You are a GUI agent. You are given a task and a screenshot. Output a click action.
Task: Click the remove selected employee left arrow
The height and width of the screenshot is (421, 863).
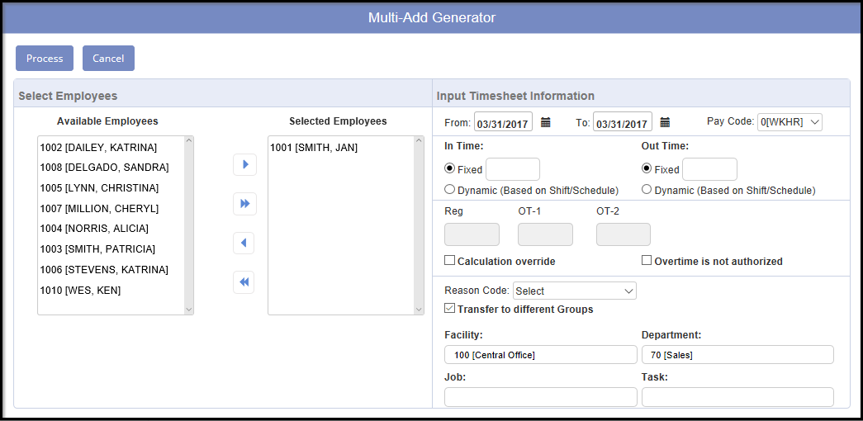pos(244,244)
